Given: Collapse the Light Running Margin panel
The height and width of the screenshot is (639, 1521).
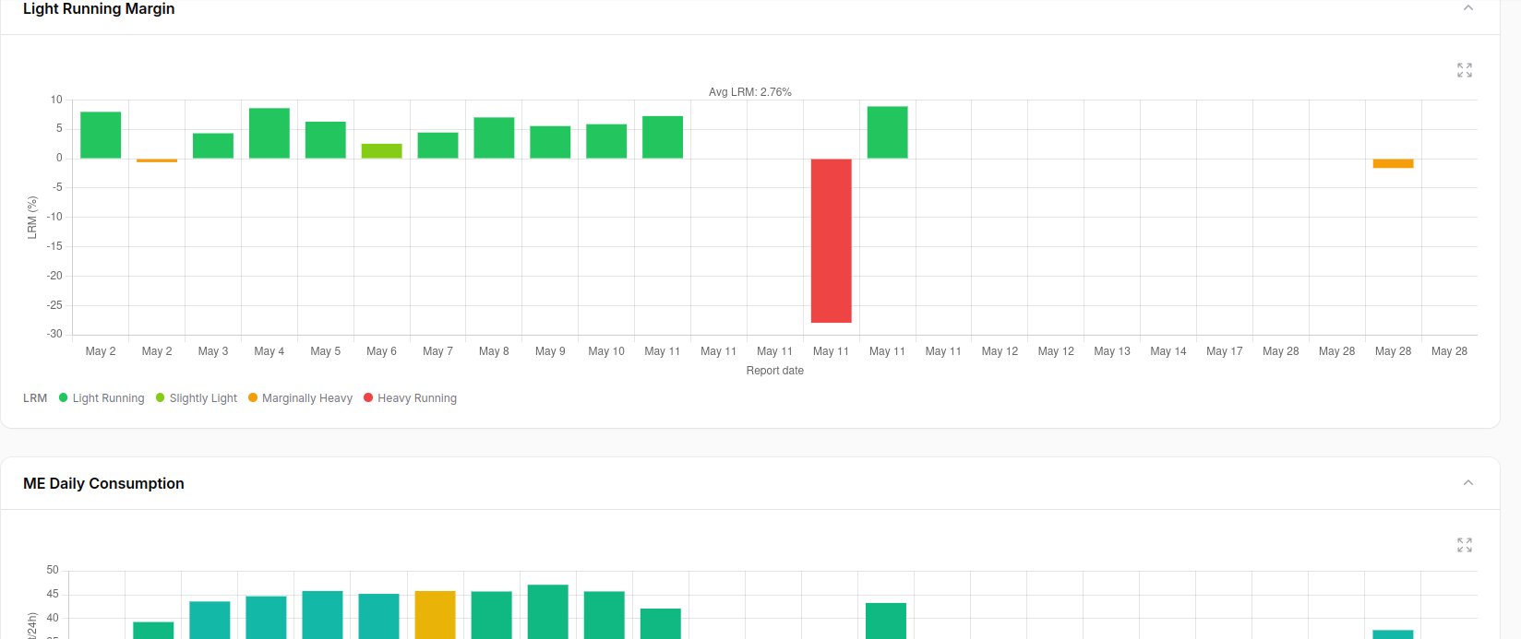Looking at the screenshot, I should (1468, 8).
